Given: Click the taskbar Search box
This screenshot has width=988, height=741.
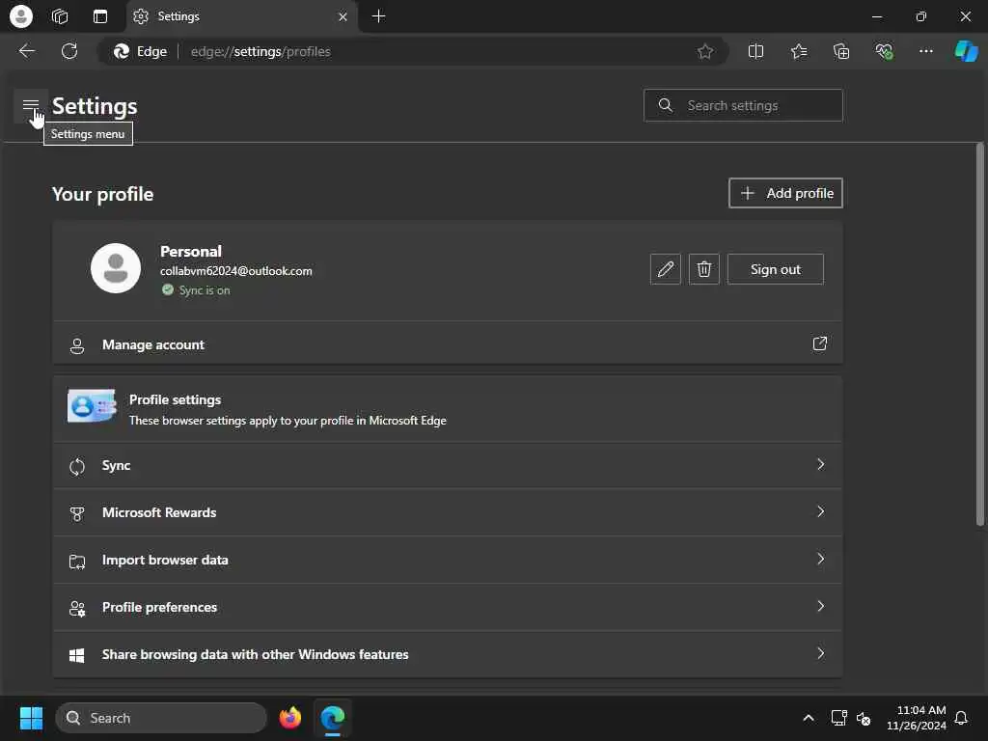Looking at the screenshot, I should coord(161,718).
